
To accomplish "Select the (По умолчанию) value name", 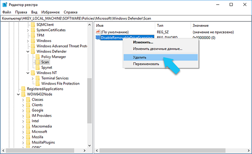I will coord(115,32).
